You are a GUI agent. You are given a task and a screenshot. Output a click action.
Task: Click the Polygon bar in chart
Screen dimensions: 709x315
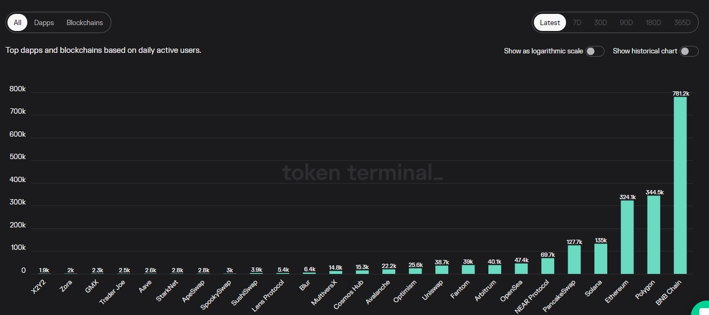click(653, 235)
